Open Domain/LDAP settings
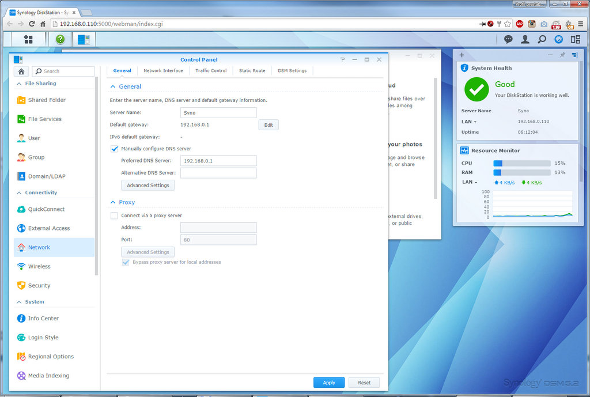The width and height of the screenshot is (590, 397). click(x=54, y=176)
